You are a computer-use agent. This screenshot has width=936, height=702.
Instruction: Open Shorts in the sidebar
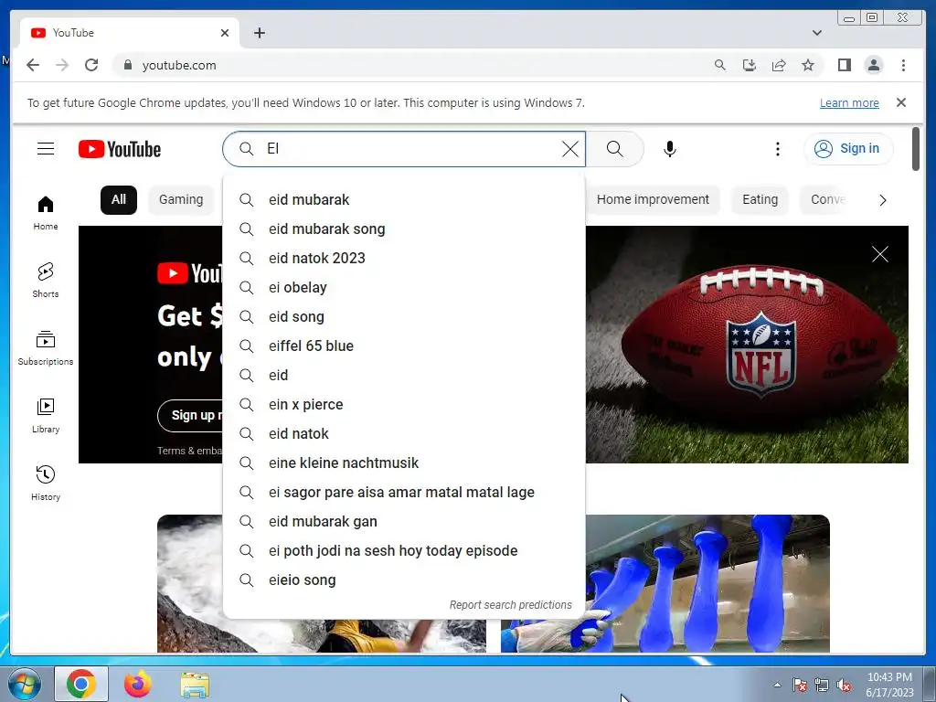(46, 280)
